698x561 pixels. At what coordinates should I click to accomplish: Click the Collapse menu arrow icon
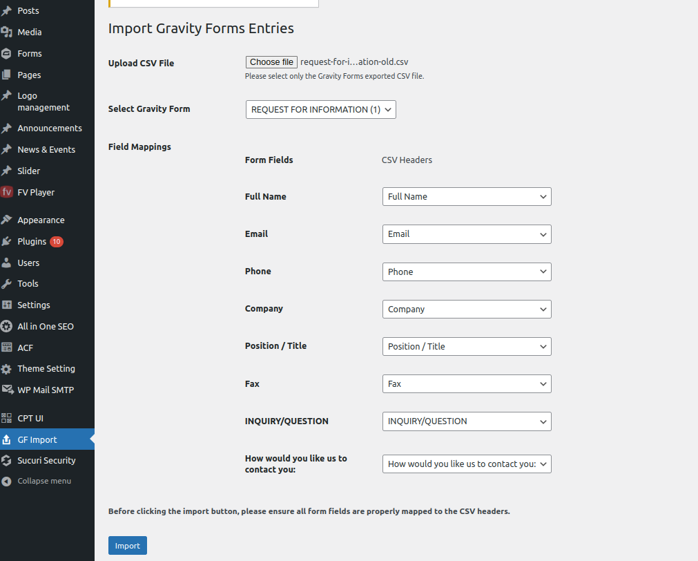(6, 482)
